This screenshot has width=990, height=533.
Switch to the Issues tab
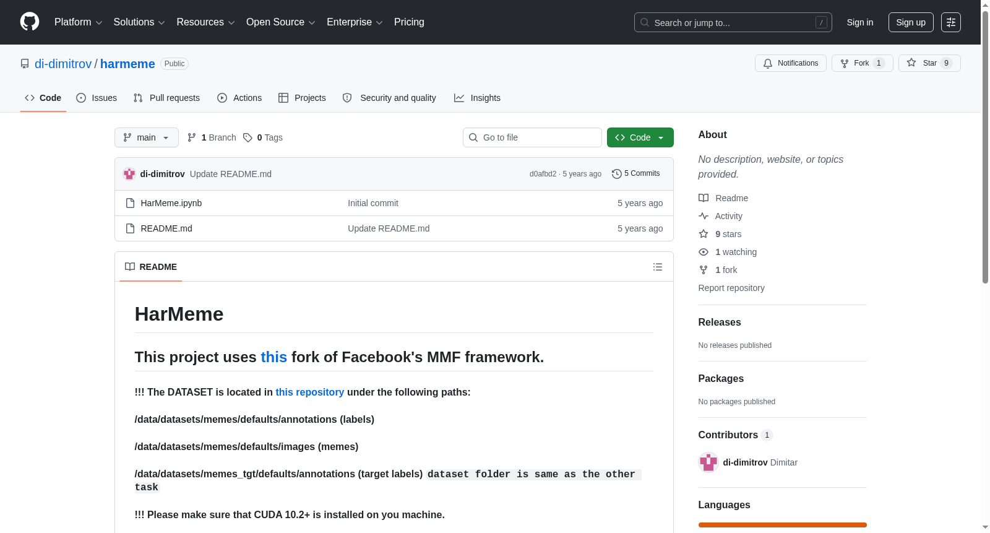97,98
